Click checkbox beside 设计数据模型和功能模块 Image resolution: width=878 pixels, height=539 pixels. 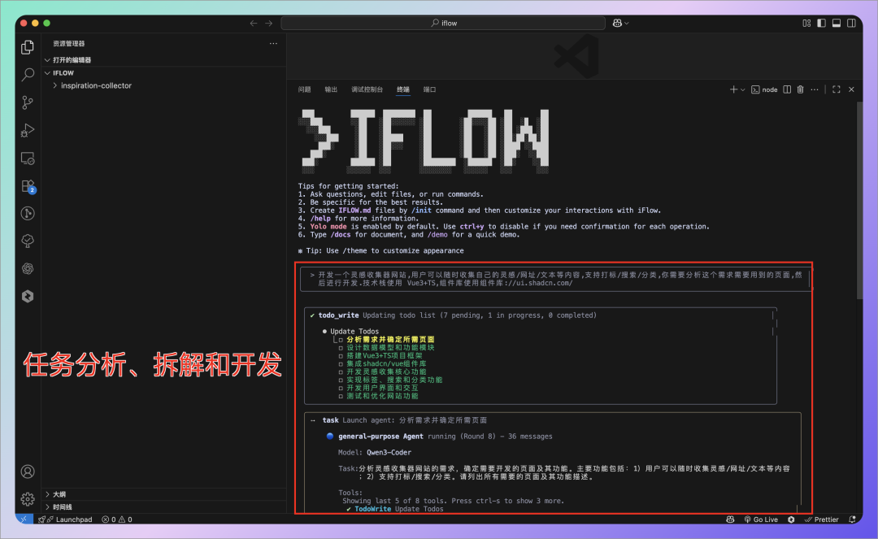pos(341,348)
